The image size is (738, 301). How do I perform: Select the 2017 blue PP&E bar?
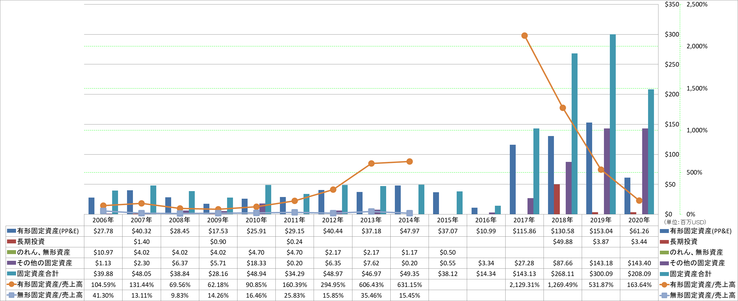(513, 180)
